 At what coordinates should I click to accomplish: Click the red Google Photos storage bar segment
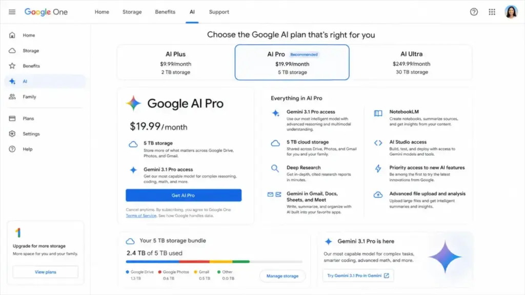click(194, 262)
